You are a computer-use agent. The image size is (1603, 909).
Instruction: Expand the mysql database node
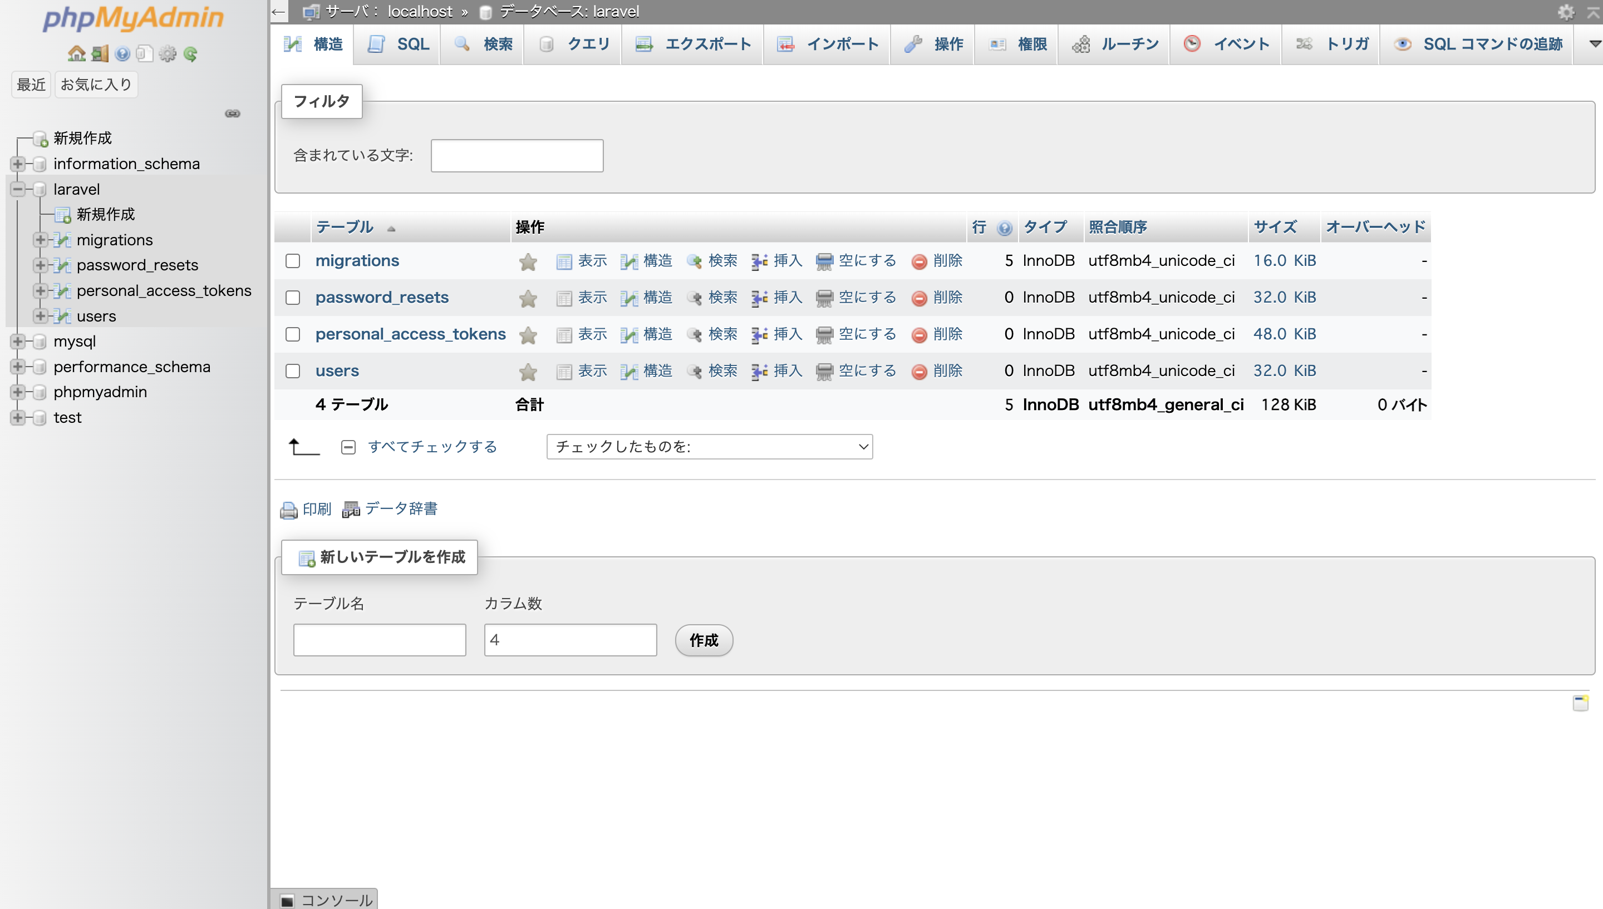pyautogui.click(x=17, y=342)
